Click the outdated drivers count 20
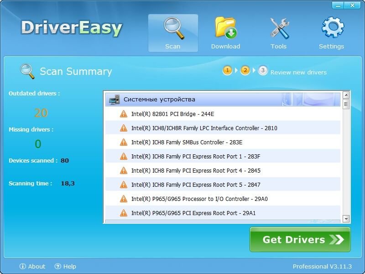 pyautogui.click(x=41, y=113)
